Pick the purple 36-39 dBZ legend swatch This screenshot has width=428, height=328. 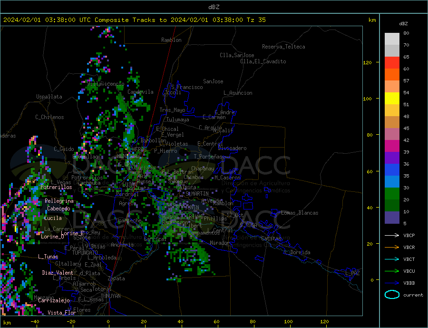pos(392,158)
